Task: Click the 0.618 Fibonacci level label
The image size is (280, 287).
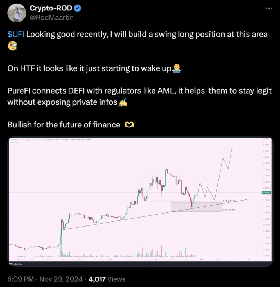Action: click(x=229, y=201)
